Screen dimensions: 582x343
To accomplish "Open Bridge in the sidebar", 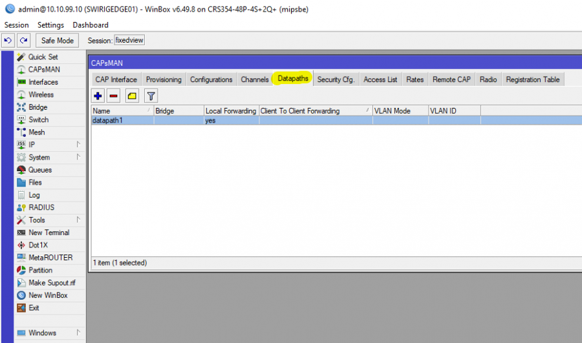I will click(x=38, y=107).
